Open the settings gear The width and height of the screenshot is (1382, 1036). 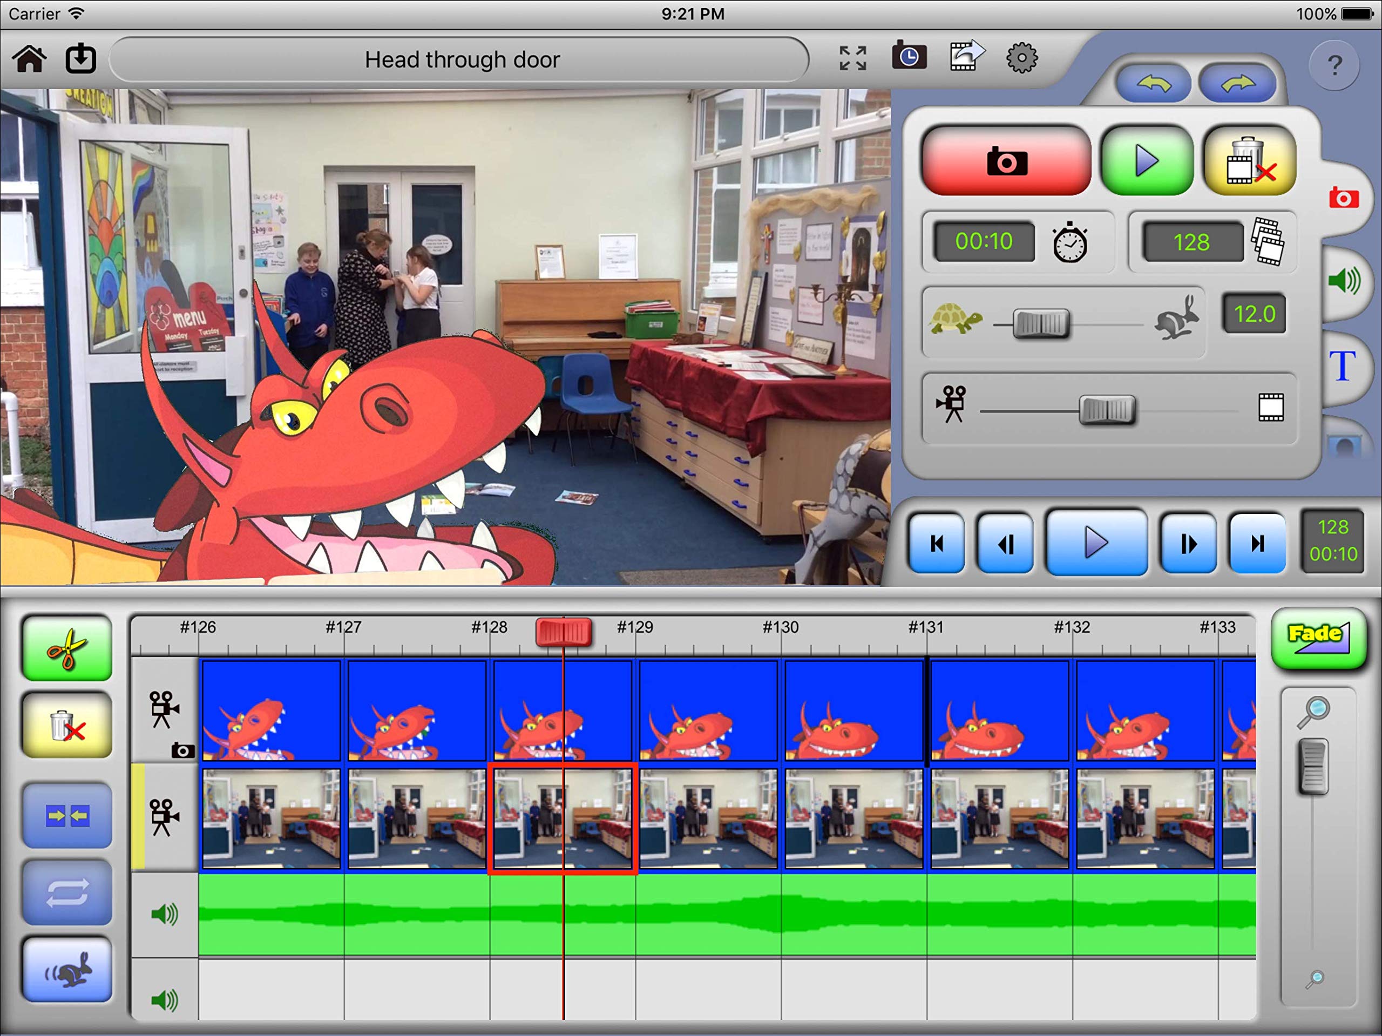[x=1021, y=58]
